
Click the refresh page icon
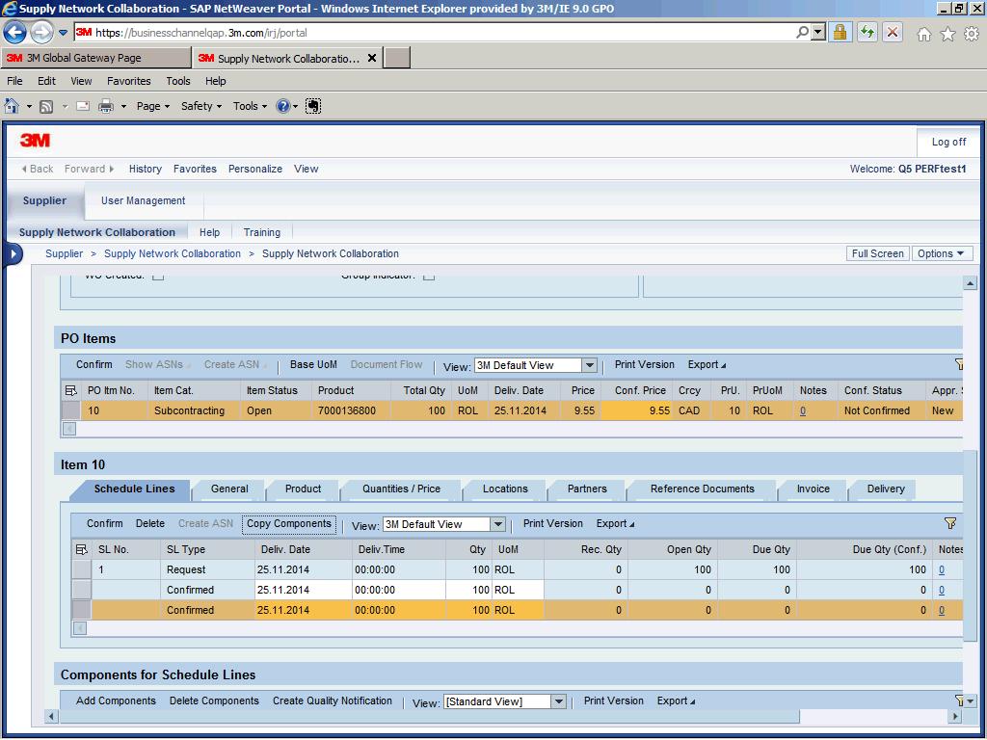pos(867,32)
